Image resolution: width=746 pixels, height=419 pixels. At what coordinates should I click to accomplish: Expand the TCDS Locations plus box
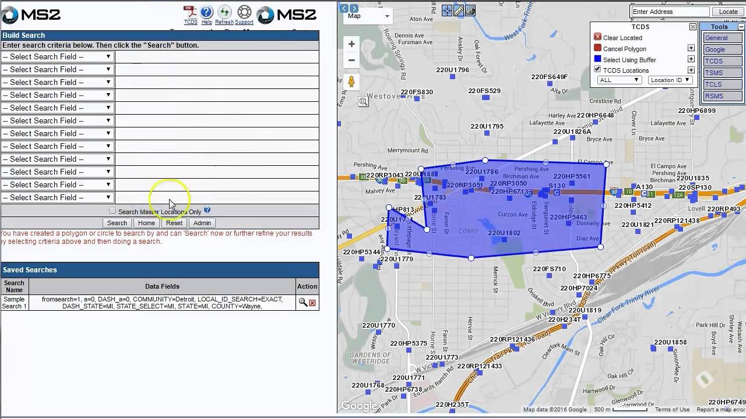[691, 69]
